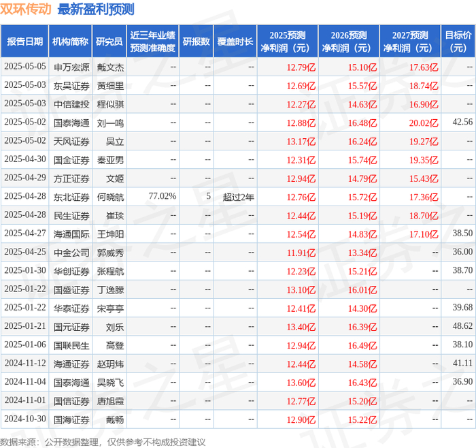Select the 国联民生 institution cell
476x448 pixels.
71,346
